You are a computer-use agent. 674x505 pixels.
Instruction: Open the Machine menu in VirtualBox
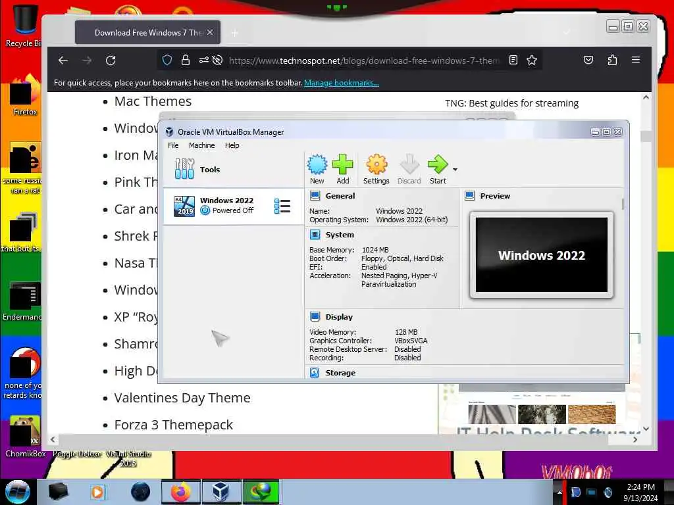(x=201, y=145)
